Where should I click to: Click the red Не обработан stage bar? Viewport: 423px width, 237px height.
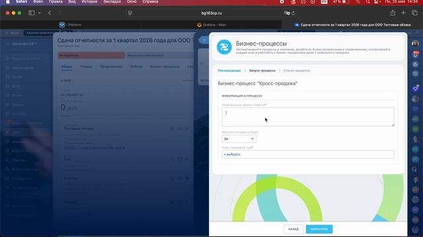tap(91, 55)
